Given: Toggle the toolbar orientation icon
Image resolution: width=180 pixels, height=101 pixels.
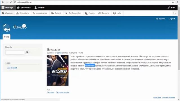Looking at the screenshot, I should (175, 13).
